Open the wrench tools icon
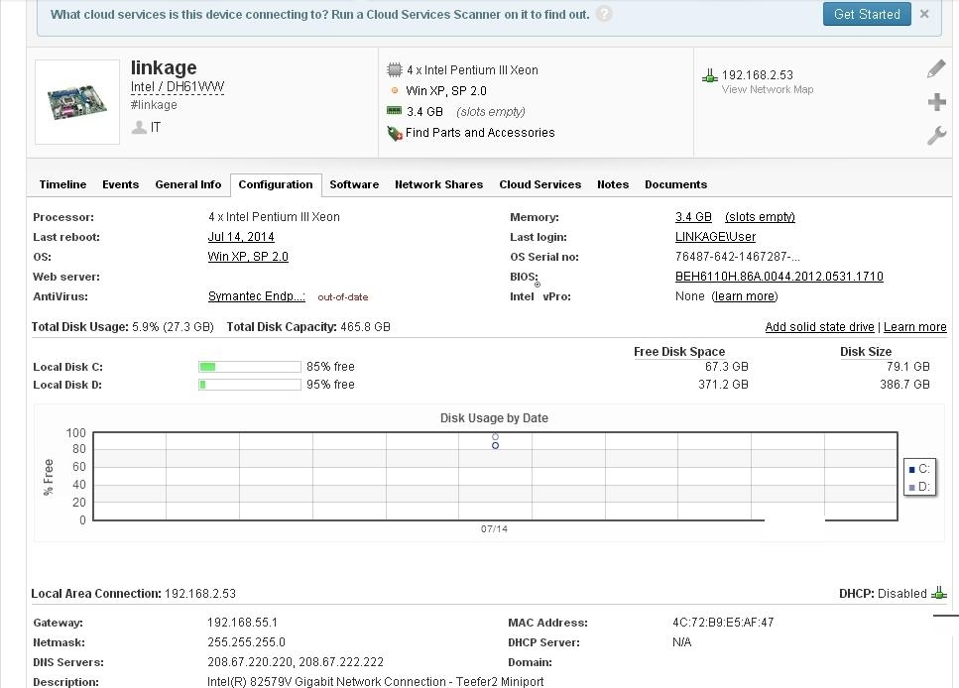 coord(935,135)
